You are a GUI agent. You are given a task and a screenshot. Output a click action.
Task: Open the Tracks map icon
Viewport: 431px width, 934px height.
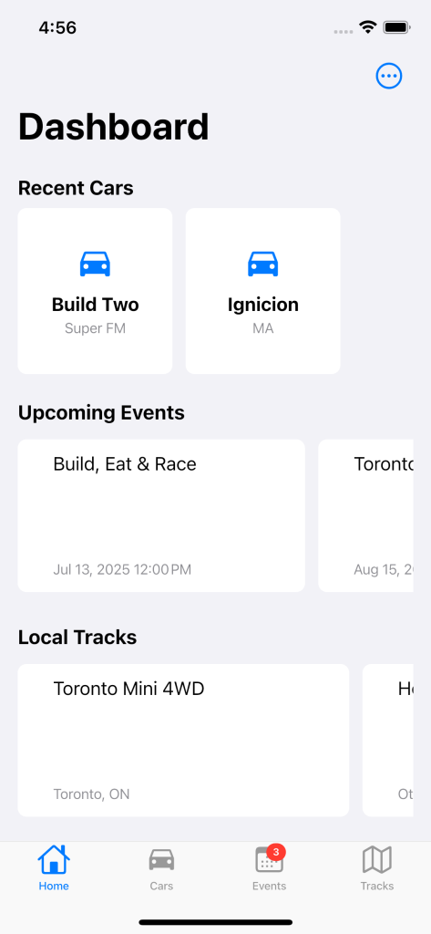point(377,859)
